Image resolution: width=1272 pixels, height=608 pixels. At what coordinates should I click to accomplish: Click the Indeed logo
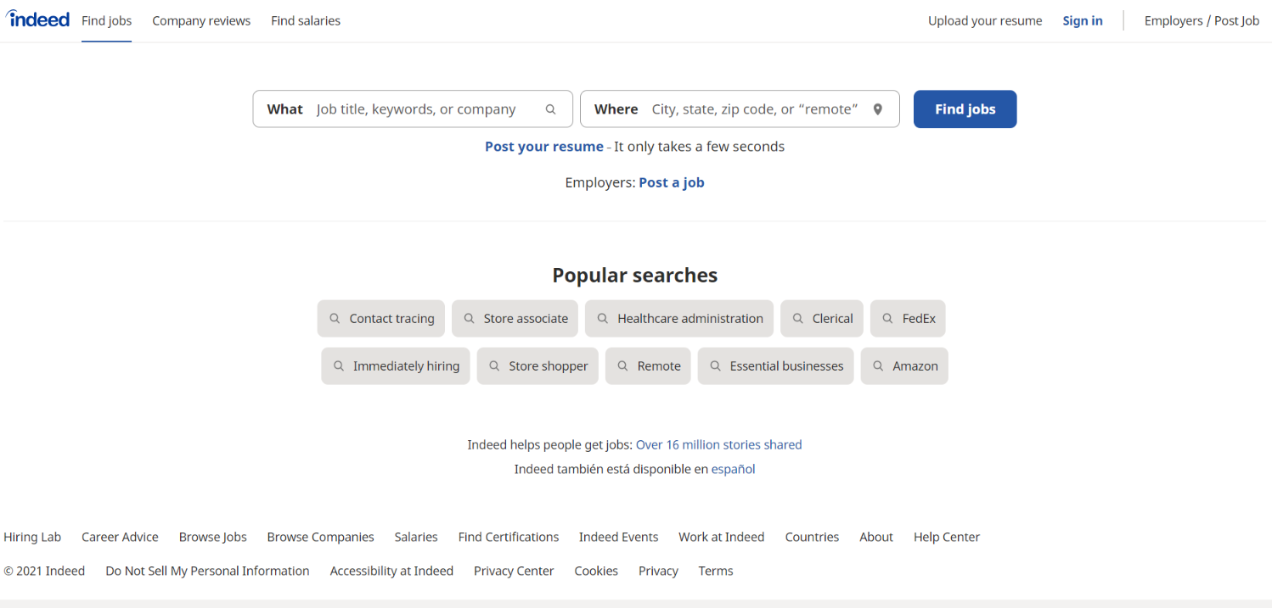(38, 19)
